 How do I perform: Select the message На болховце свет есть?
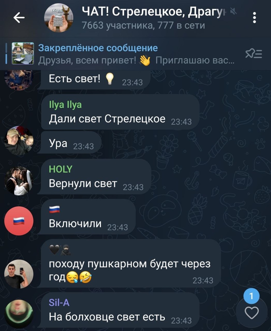120,310
